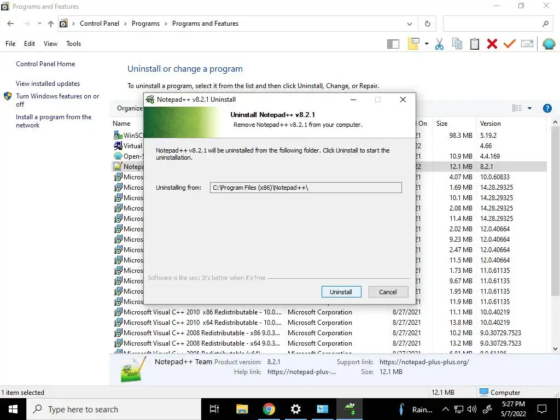Click the list scrollbar down arrow
This screenshot has height=420, width=560.
555,349
